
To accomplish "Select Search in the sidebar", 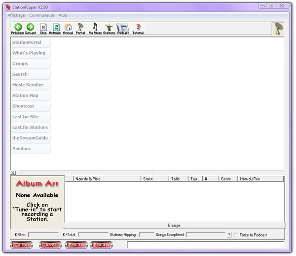I will (x=31, y=74).
